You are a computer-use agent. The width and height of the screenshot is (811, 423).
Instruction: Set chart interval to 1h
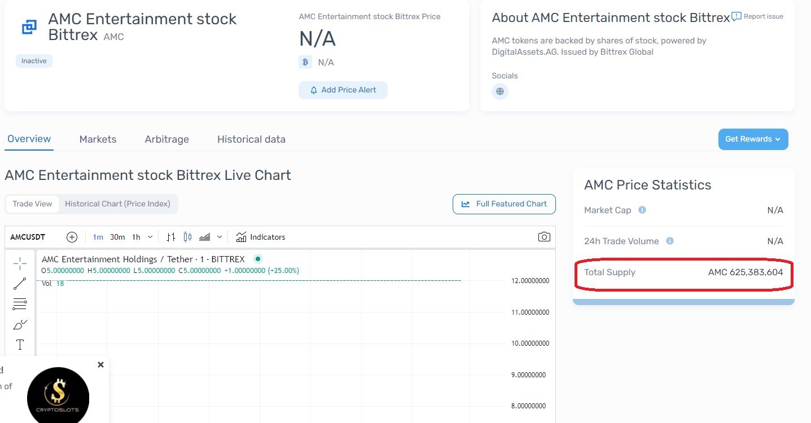(x=136, y=237)
